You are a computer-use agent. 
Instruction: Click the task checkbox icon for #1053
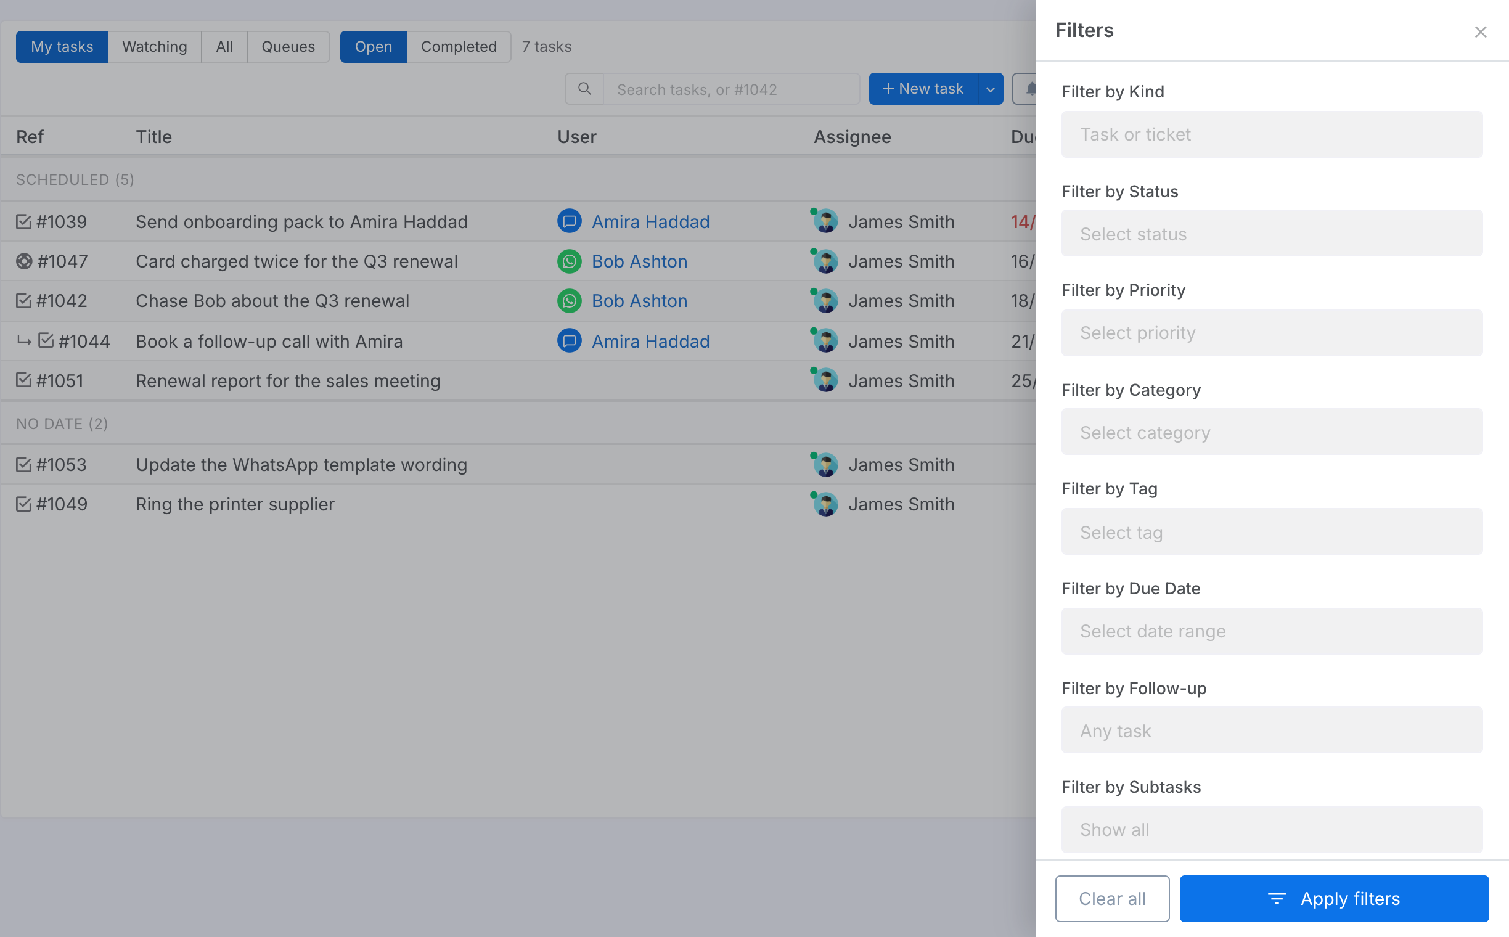(23, 464)
